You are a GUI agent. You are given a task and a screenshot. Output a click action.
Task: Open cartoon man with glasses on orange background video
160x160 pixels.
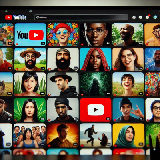pos(152,34)
